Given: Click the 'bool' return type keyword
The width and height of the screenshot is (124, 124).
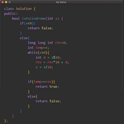Looking at the screenshot, I should (x=16, y=19).
